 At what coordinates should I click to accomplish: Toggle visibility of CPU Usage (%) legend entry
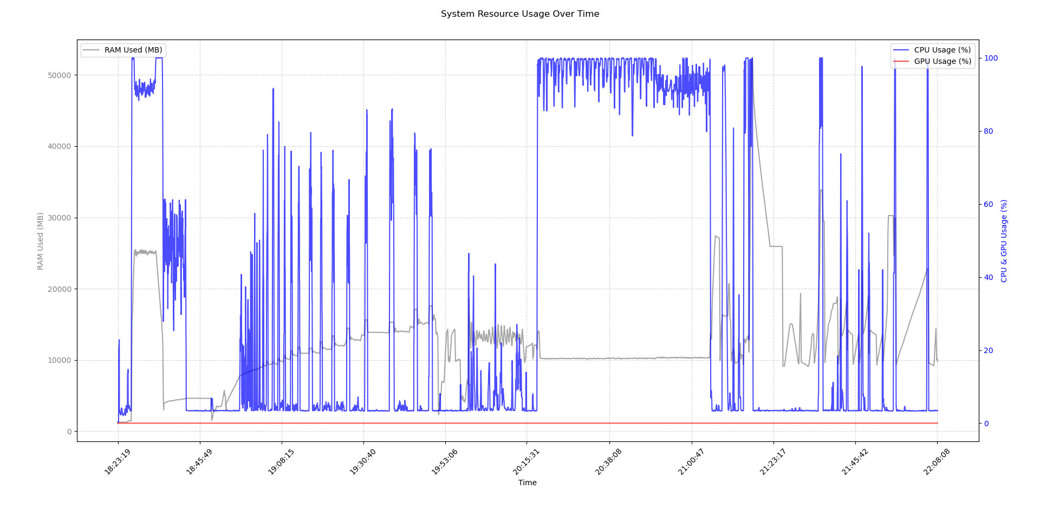point(941,49)
